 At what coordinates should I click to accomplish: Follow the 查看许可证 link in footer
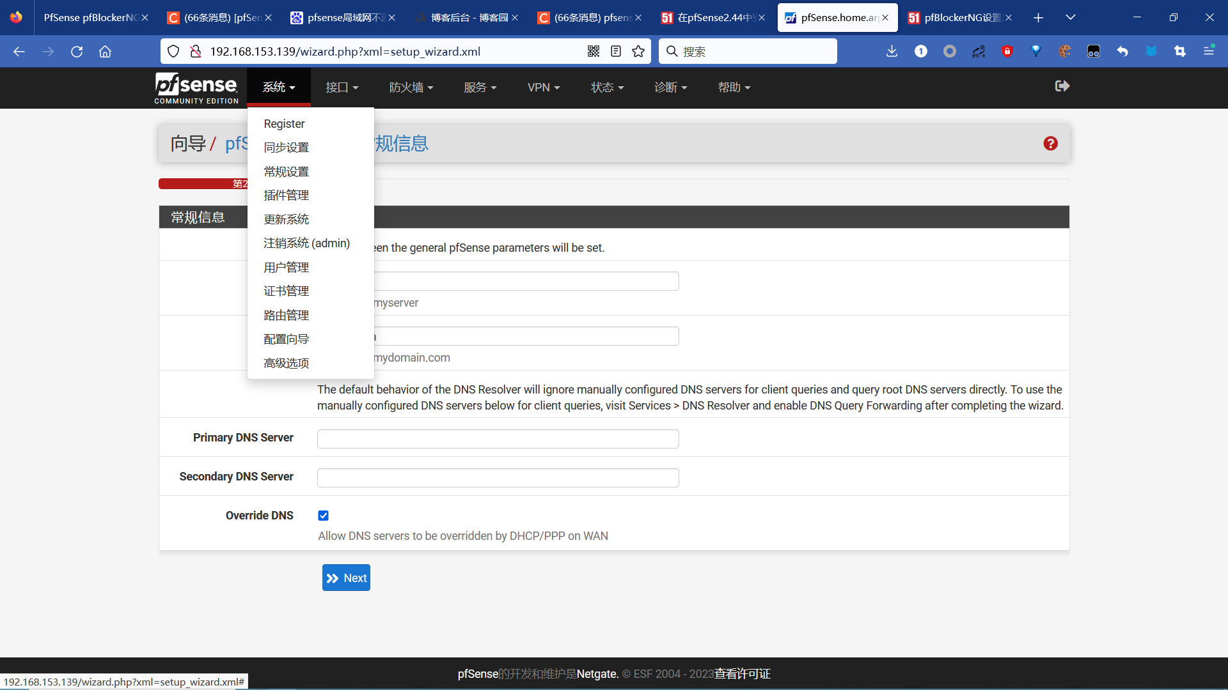click(742, 674)
